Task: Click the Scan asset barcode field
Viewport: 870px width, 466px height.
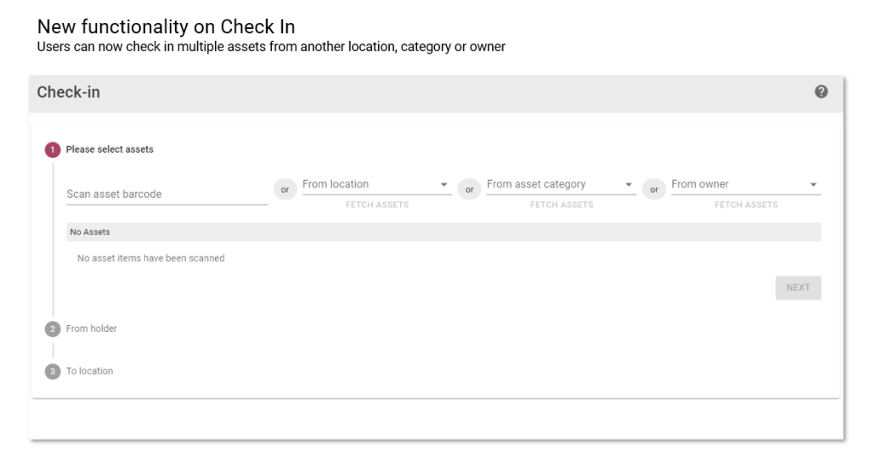Action: coord(167,194)
